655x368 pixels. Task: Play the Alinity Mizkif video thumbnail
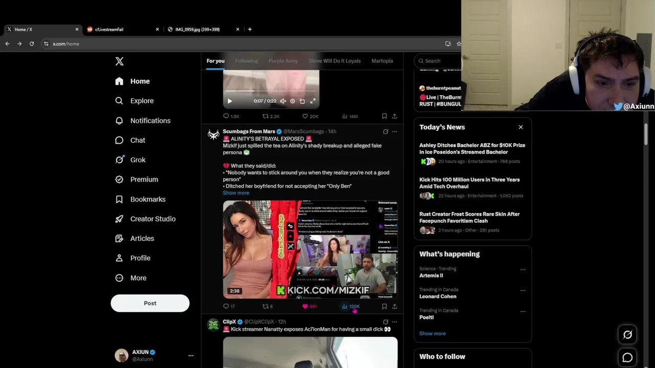[x=310, y=249]
